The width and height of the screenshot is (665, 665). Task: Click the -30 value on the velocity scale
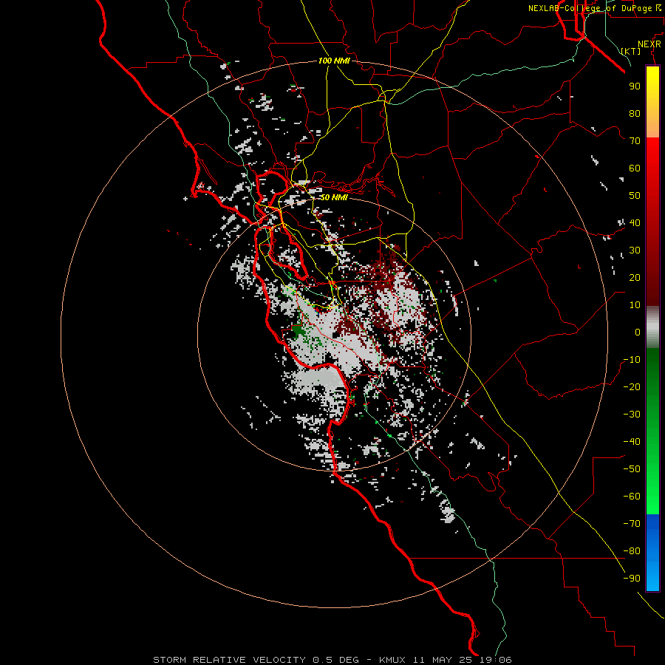tap(632, 415)
